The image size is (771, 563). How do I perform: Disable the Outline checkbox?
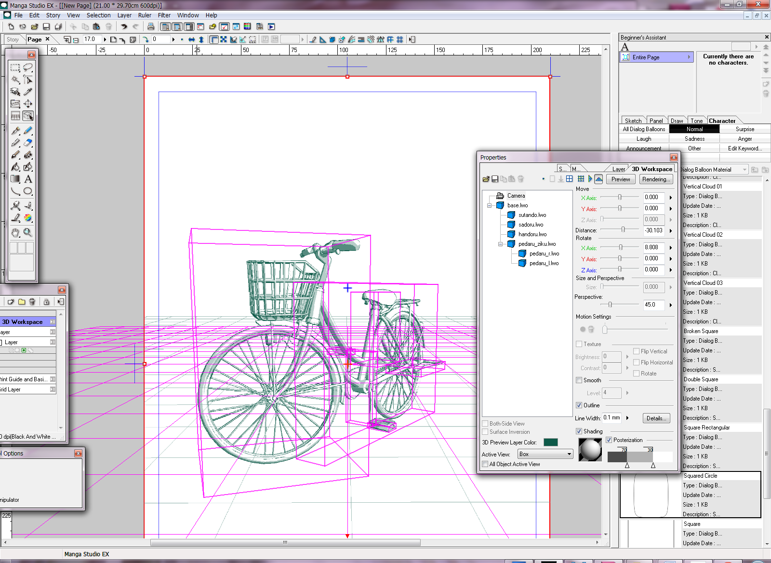click(579, 405)
